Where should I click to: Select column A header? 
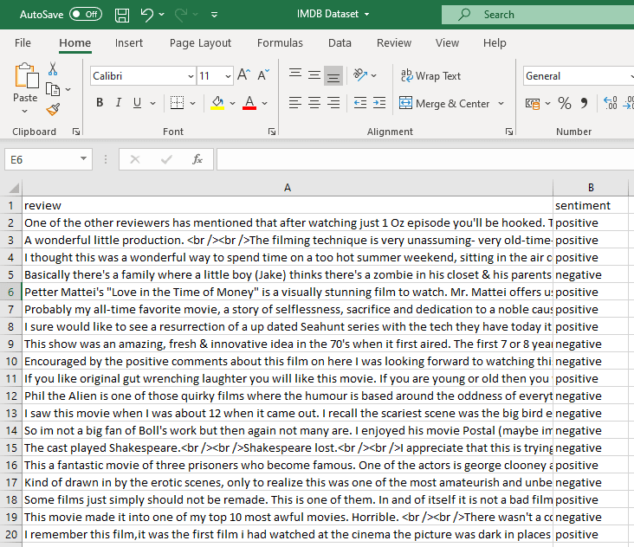[x=287, y=188]
